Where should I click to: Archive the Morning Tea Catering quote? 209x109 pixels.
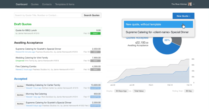click(20, 95)
